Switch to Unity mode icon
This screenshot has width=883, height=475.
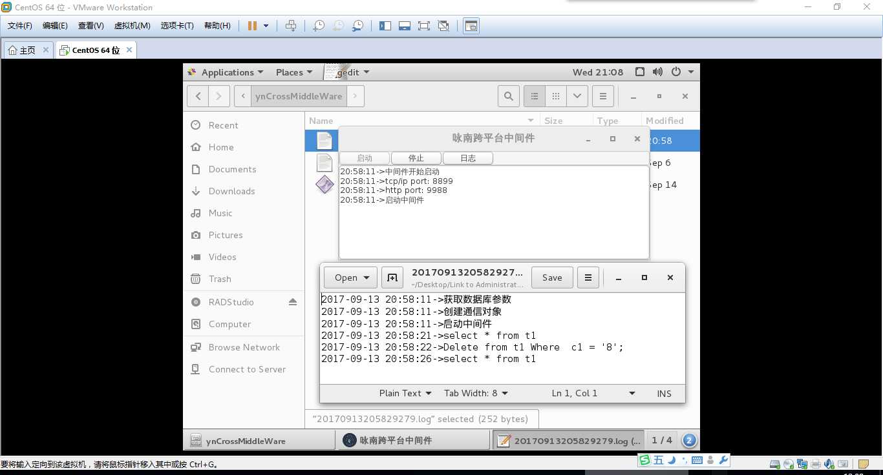[443, 26]
